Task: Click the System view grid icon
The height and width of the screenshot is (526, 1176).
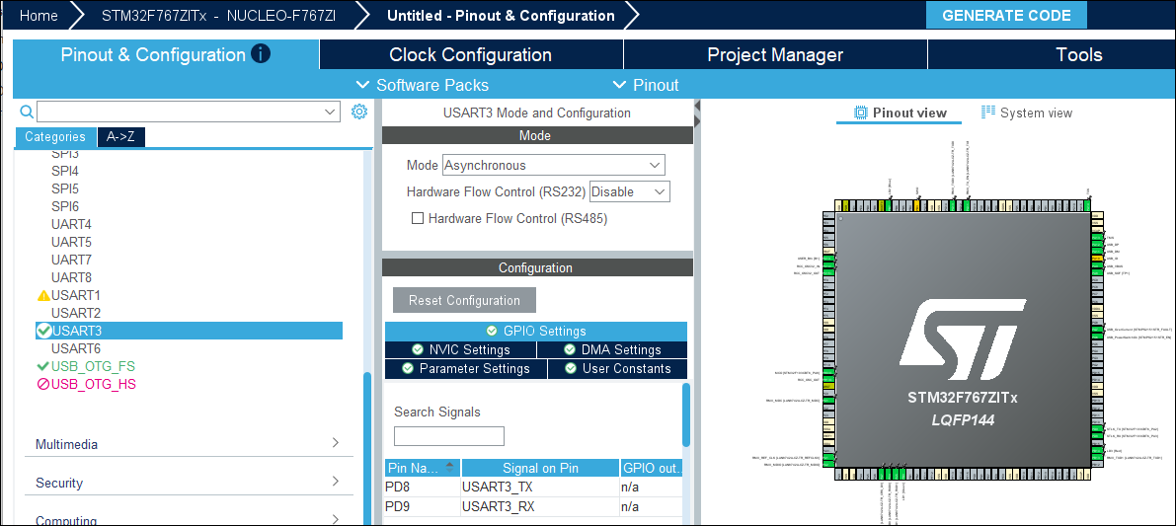Action: pos(987,113)
